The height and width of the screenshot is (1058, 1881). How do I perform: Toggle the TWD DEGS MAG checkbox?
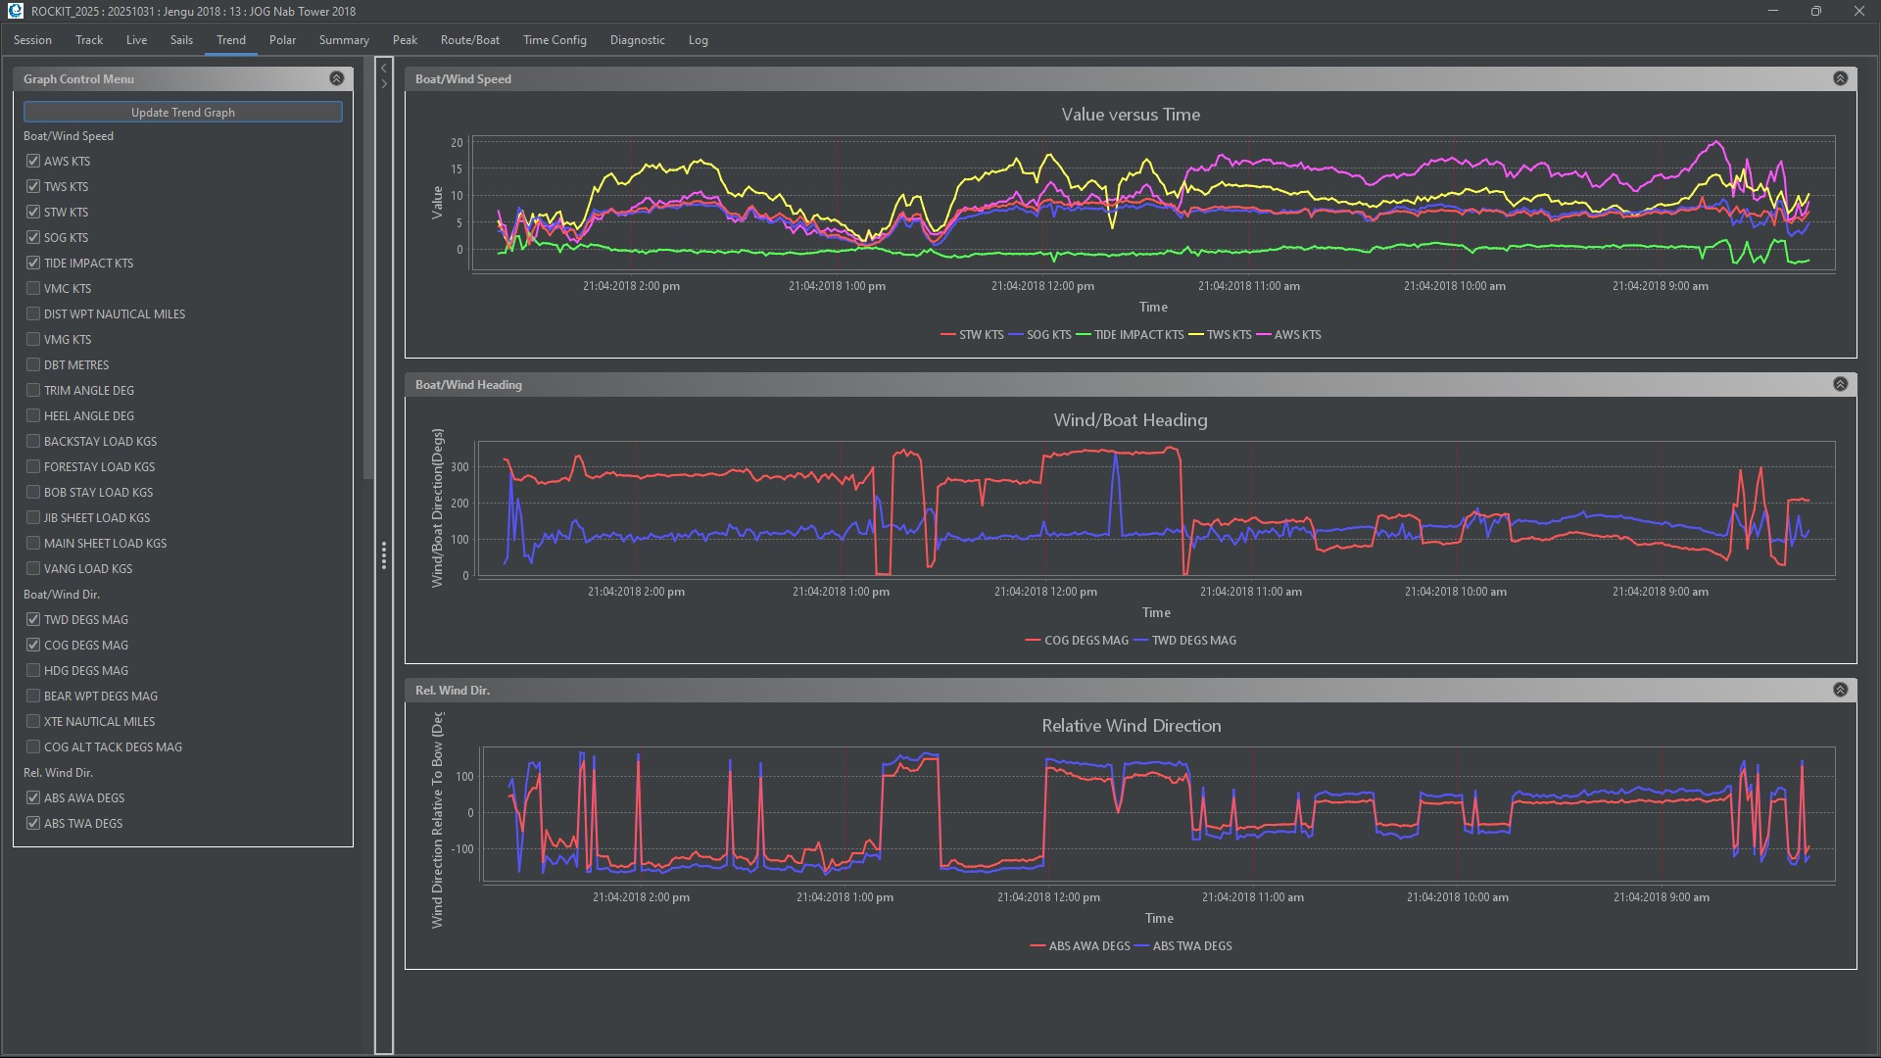(33, 619)
